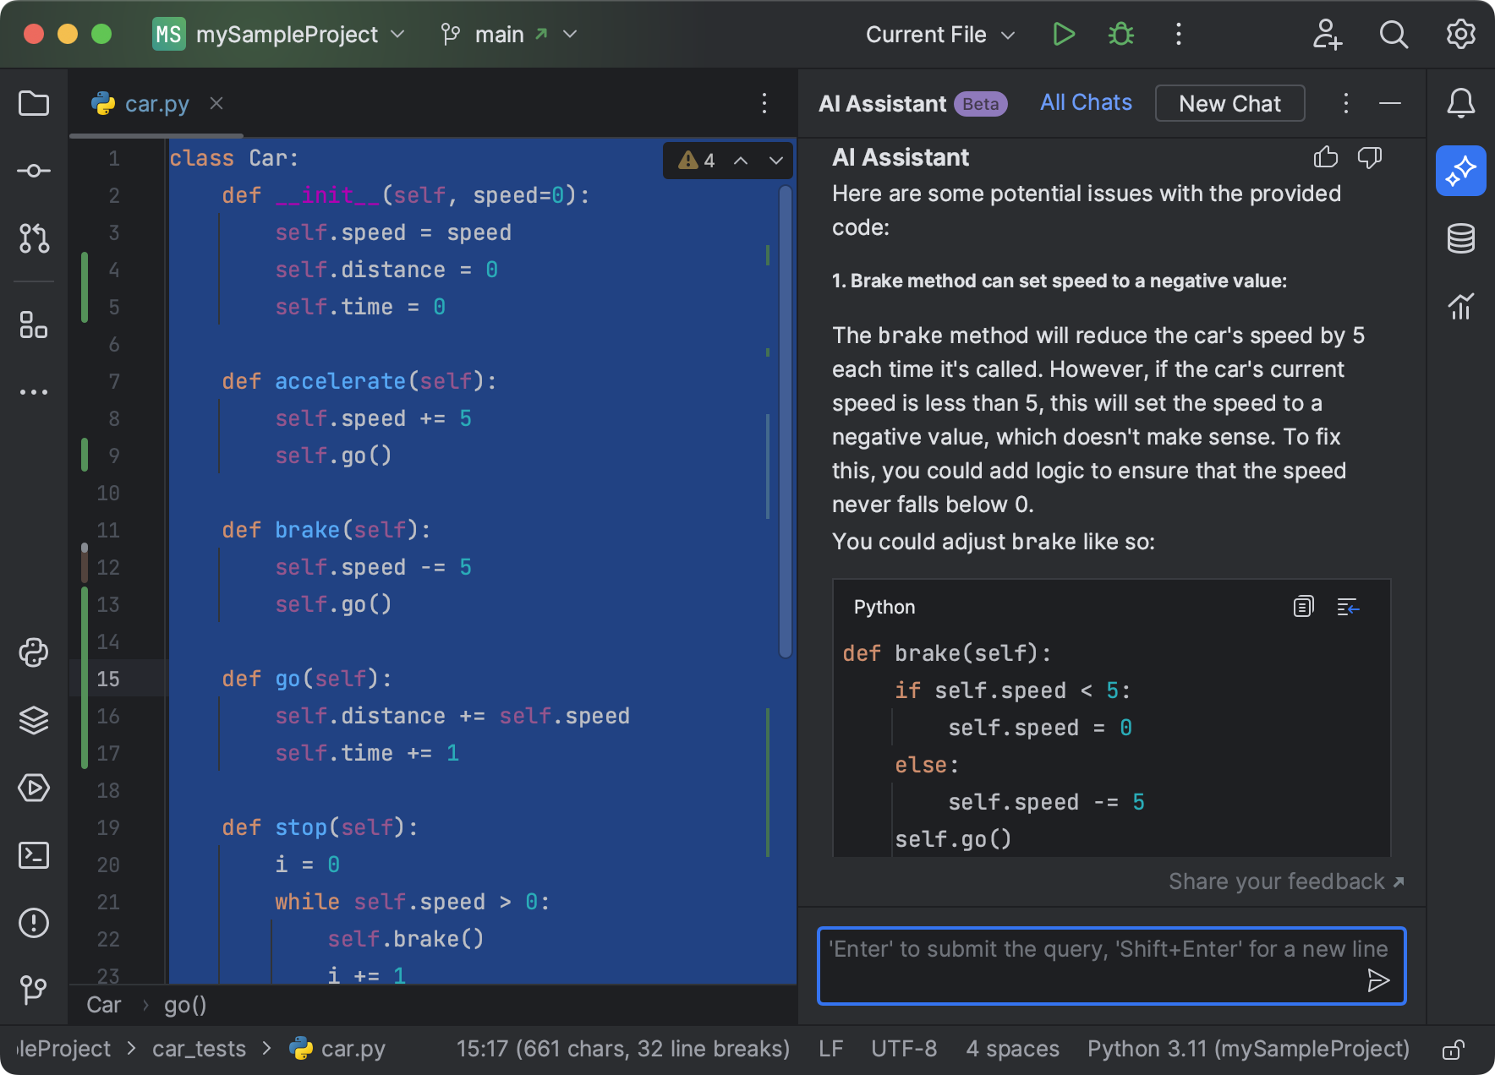Select the car.py editor tab
The height and width of the screenshot is (1075, 1495).
click(x=156, y=103)
